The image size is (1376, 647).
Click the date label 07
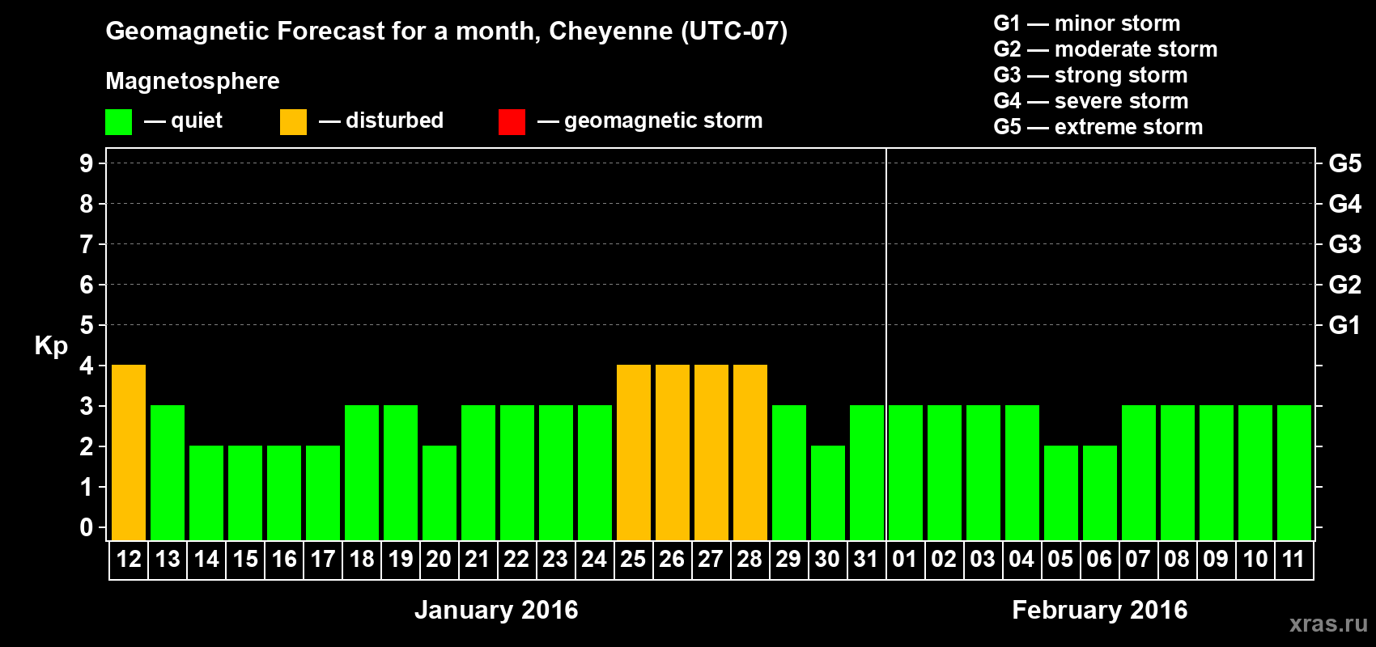pos(1138,559)
